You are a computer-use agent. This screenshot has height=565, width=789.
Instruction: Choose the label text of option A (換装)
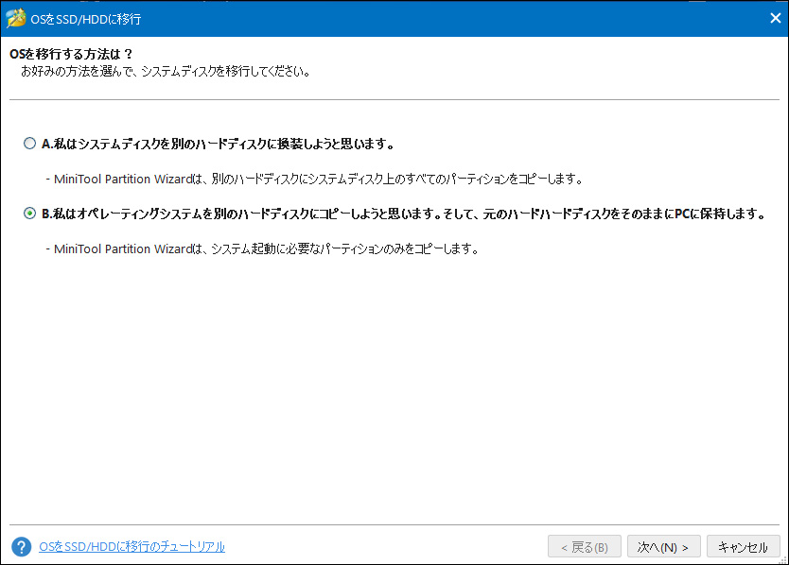[x=218, y=145]
